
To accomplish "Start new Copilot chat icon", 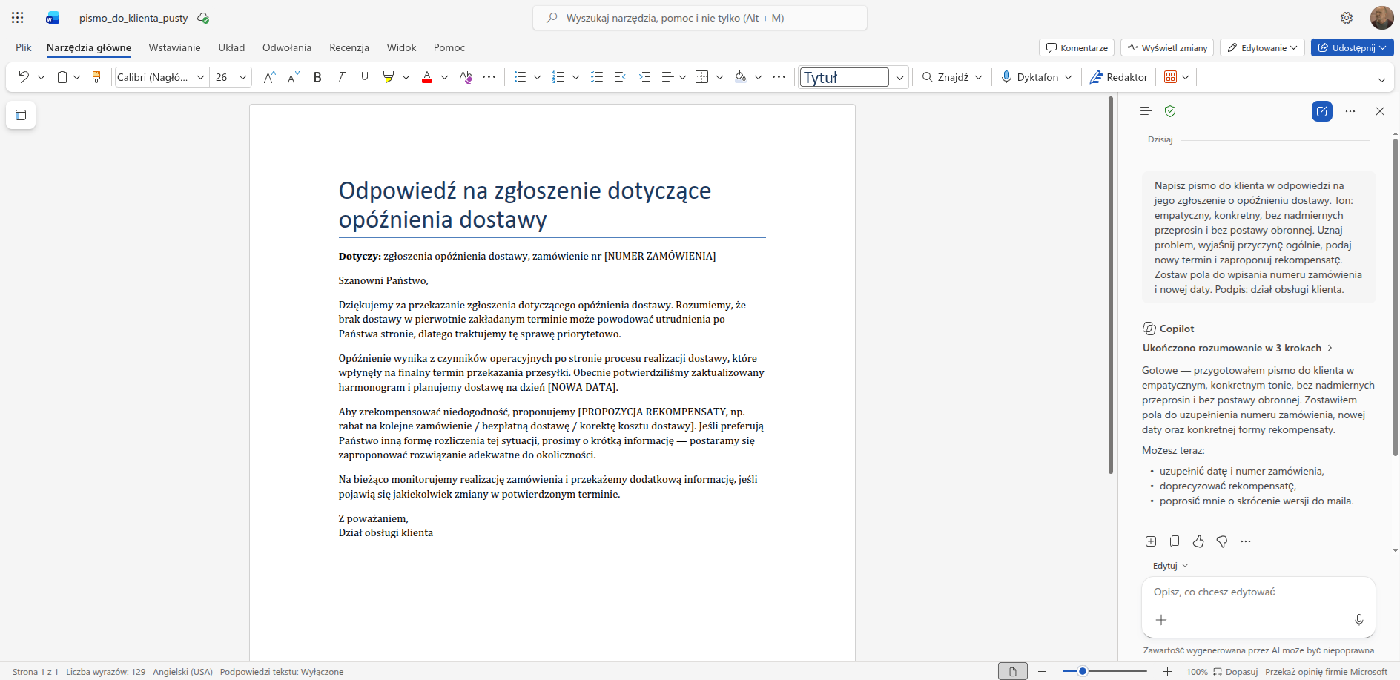I will click(x=1322, y=111).
